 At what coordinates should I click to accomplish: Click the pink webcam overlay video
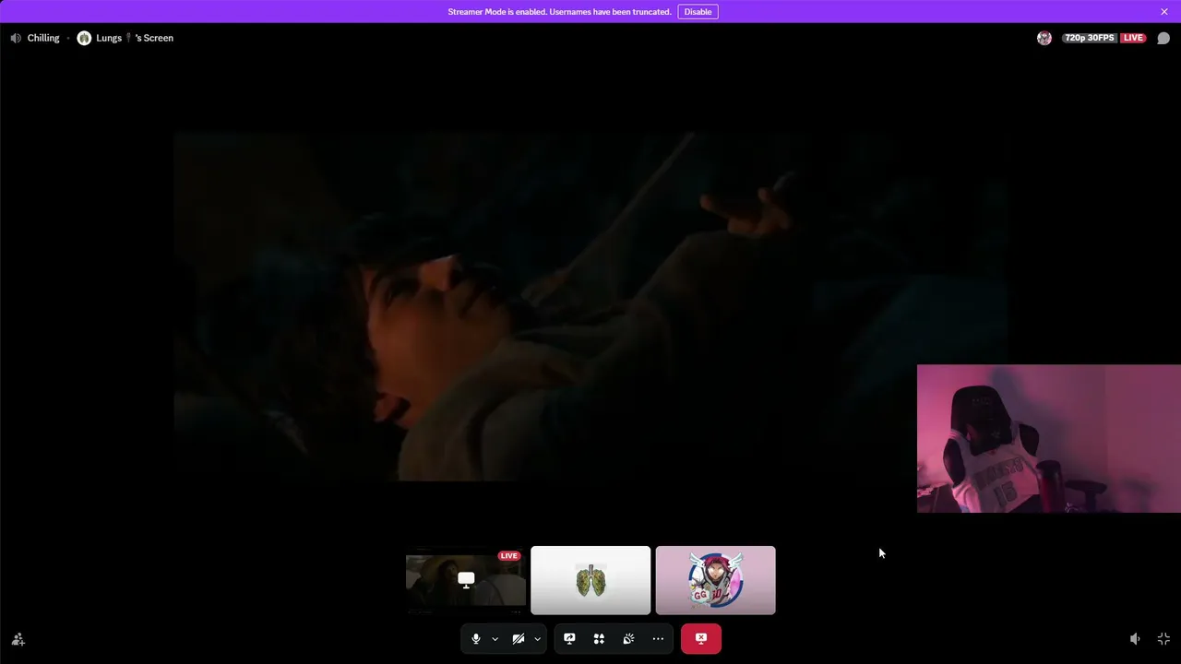(1049, 439)
